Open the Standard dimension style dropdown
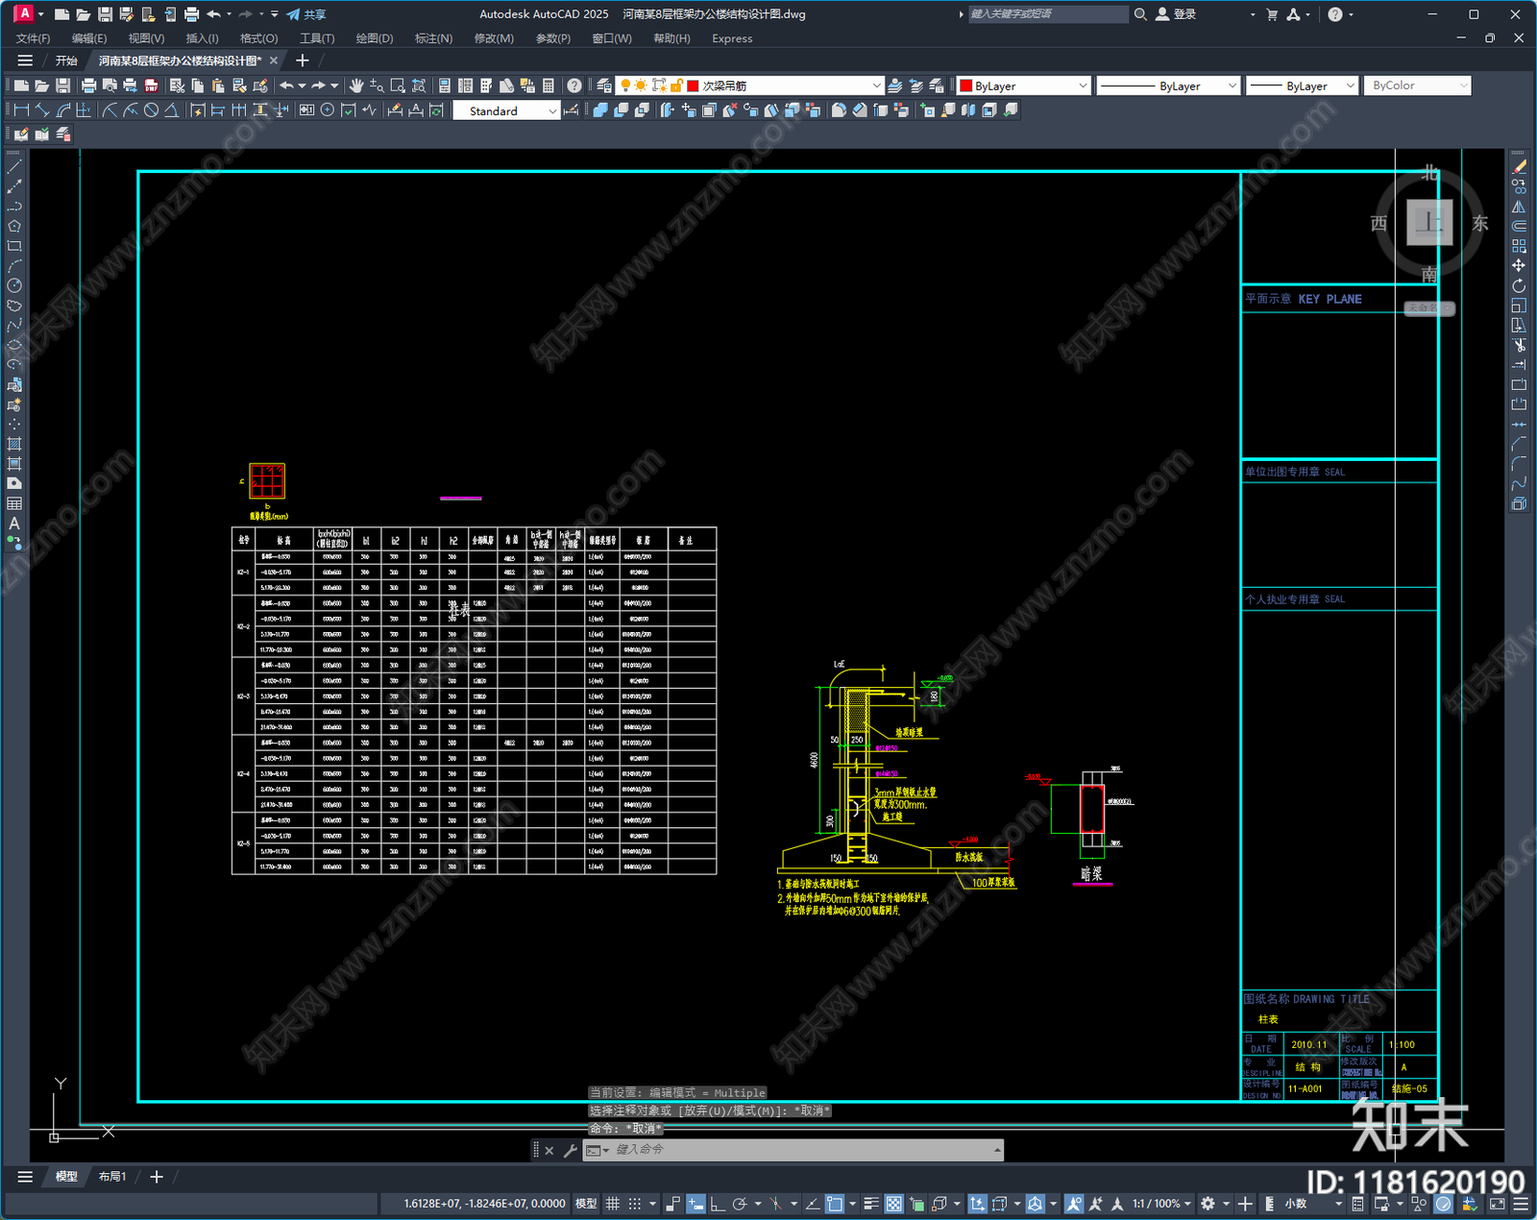Image resolution: width=1537 pixels, height=1220 pixels. [x=506, y=111]
